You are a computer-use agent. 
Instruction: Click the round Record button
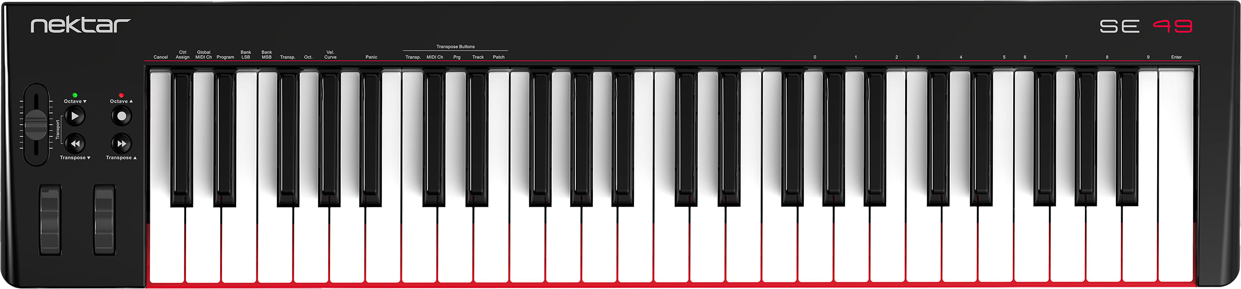pos(122,116)
